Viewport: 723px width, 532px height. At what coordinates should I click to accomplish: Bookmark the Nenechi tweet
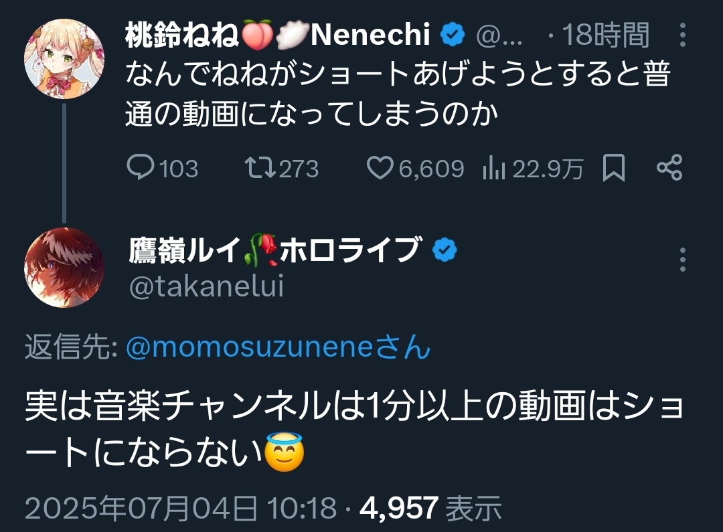coord(614,168)
